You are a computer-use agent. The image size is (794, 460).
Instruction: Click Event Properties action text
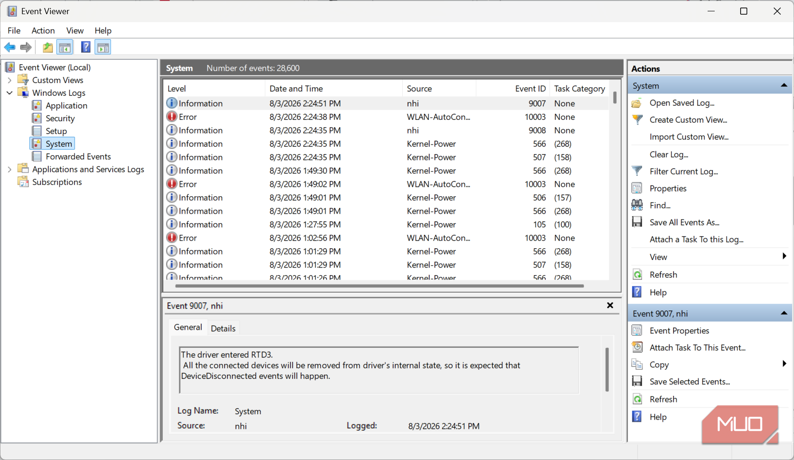coord(679,331)
